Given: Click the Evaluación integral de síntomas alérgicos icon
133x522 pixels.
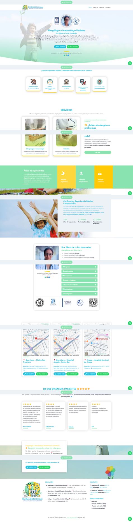Looking at the screenshot, I should (x=33, y=82).
